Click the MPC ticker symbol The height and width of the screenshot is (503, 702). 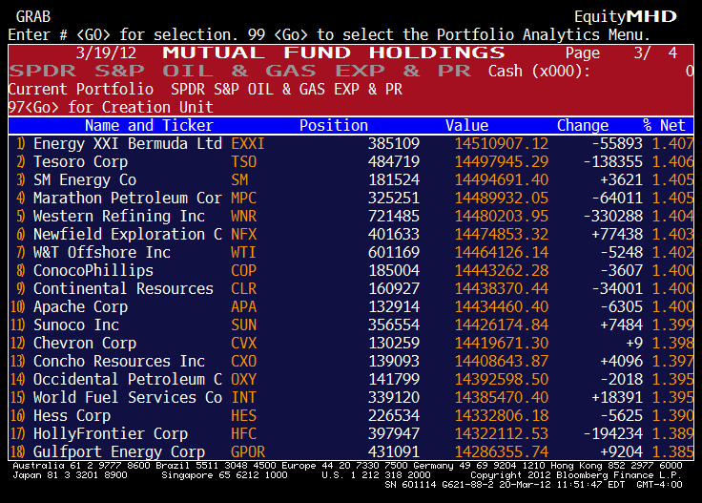[x=243, y=198]
